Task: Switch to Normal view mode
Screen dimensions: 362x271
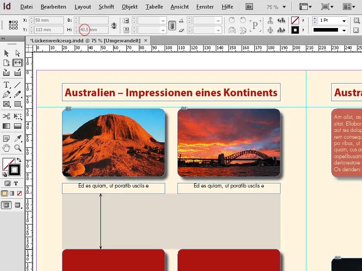Action: tap(6, 205)
